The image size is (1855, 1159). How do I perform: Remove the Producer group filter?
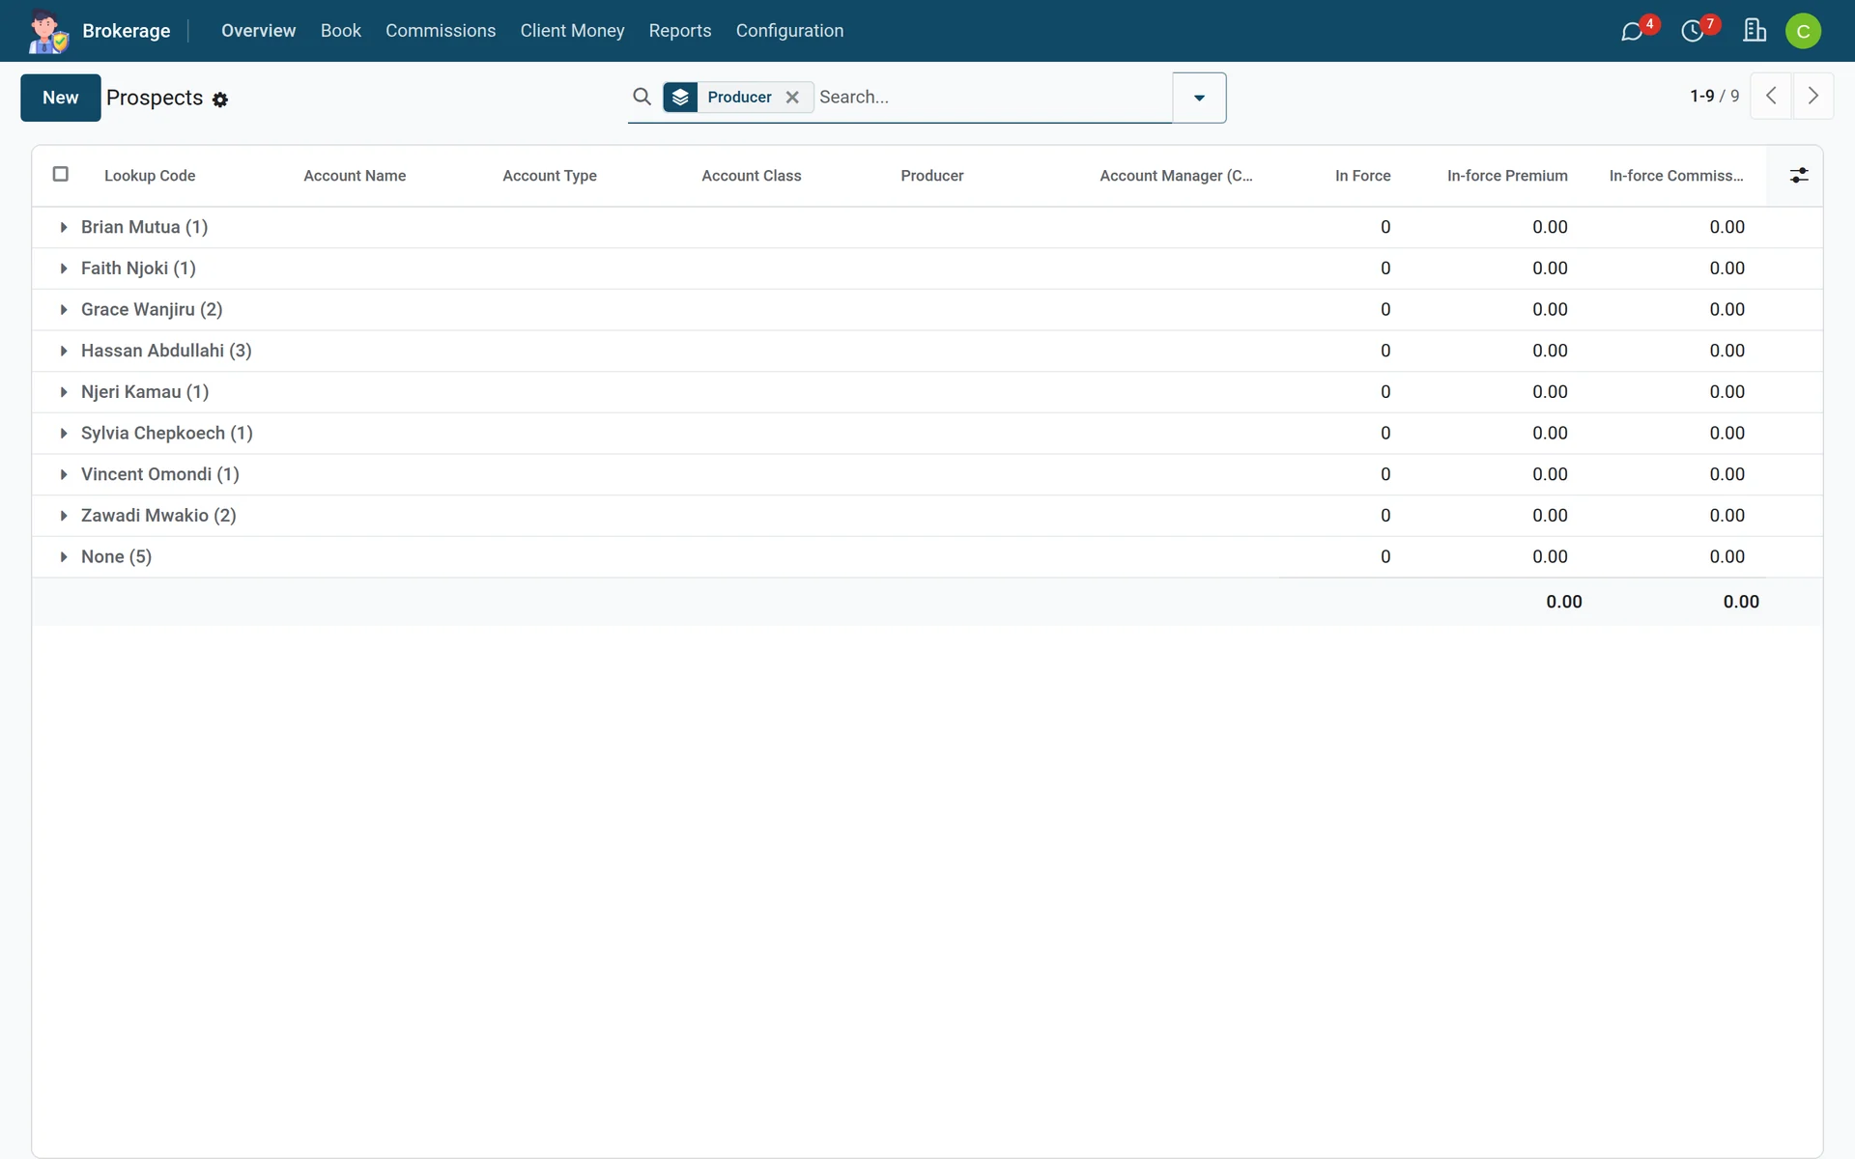[x=792, y=97]
